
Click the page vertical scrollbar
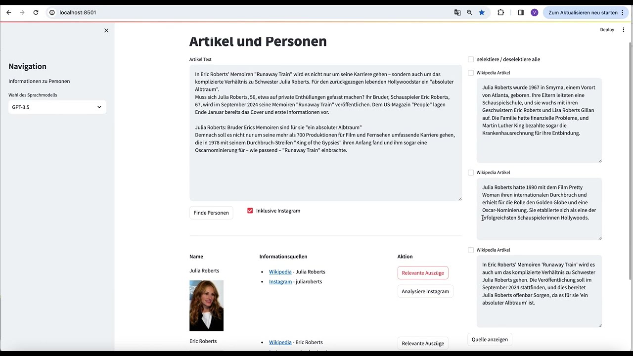(x=631, y=161)
